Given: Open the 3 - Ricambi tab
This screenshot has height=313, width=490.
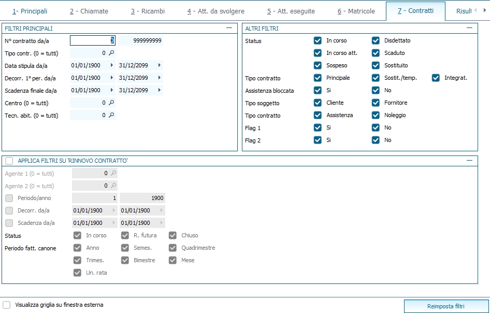Looking at the screenshot, I should pos(148,11).
